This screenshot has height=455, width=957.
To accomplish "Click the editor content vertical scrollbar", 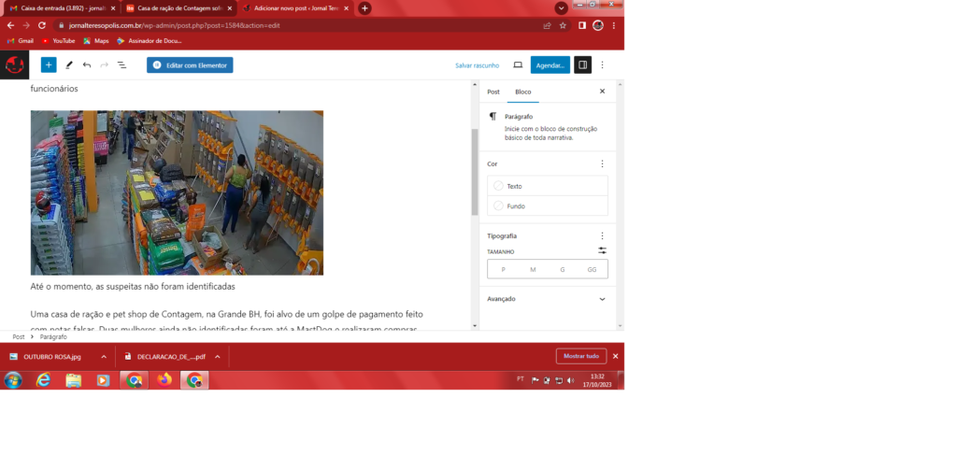I will click(475, 172).
